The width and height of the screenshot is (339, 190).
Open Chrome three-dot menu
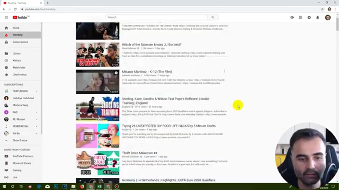coord(336,9)
